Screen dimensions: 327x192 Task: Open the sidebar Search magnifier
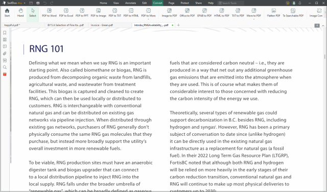[x=5, y=67]
